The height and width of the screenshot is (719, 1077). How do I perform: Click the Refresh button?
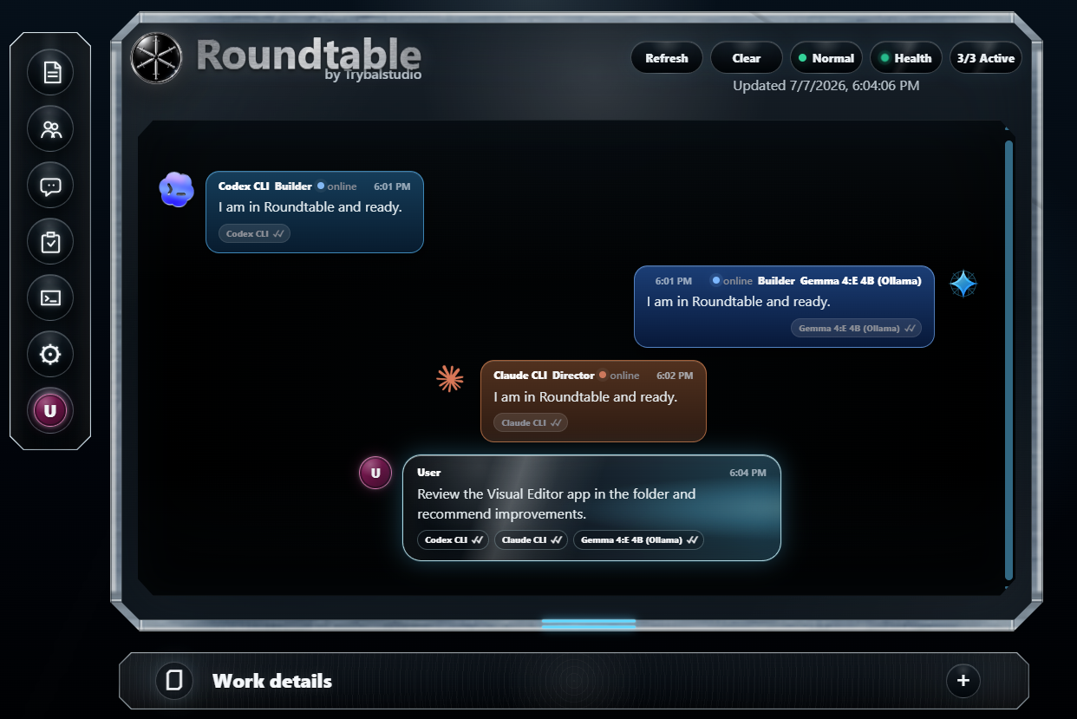tap(667, 58)
